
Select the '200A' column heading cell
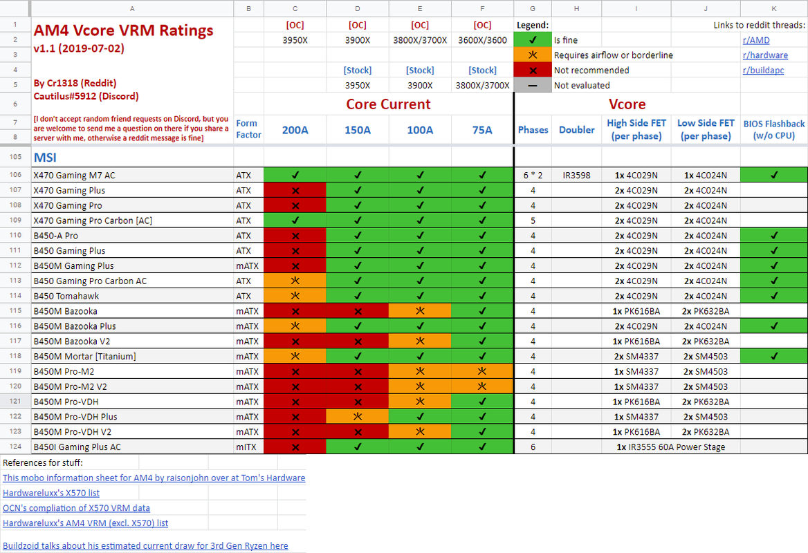pos(295,130)
